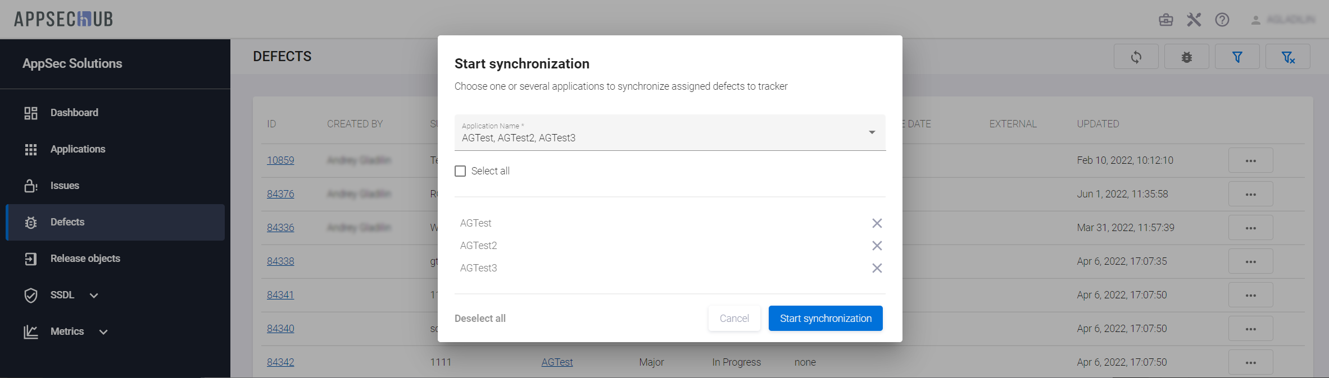
Task: Click Deselect all in the dialog
Action: (480, 319)
